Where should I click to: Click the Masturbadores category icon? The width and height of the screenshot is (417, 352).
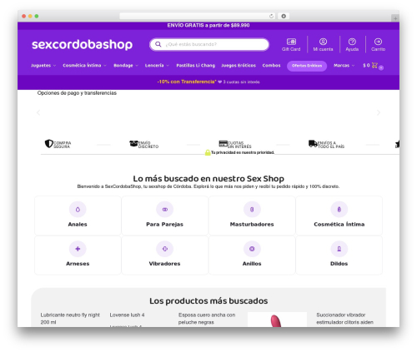coord(252,210)
